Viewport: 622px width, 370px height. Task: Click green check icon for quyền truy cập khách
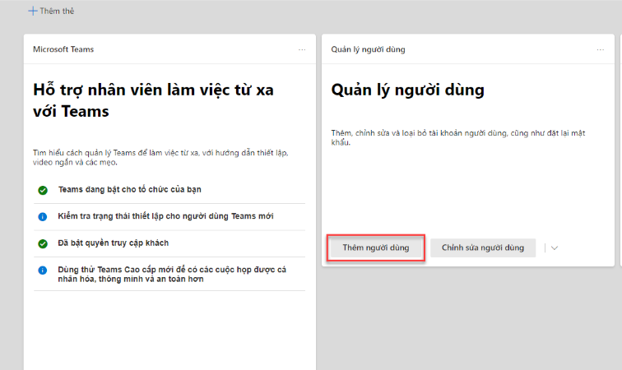tap(43, 243)
